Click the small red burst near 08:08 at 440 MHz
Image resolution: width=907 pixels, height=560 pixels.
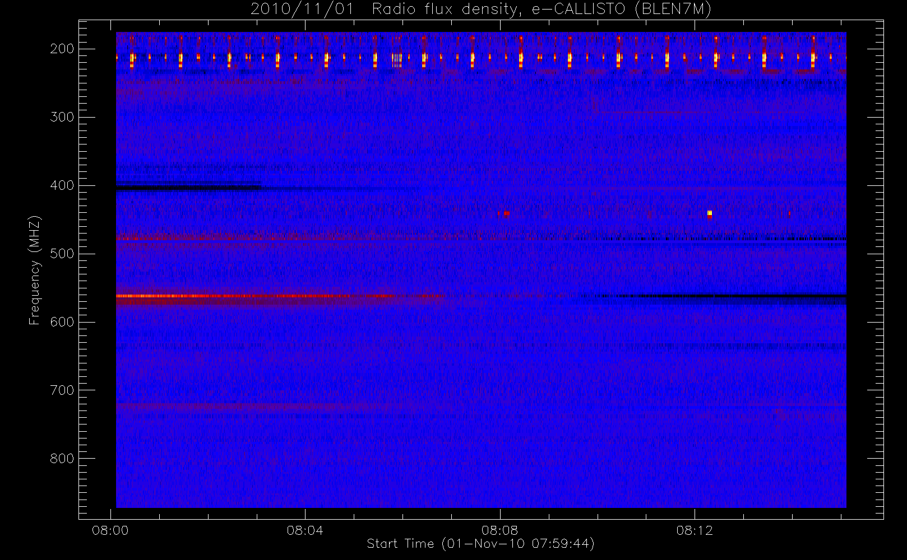pyautogui.click(x=505, y=213)
